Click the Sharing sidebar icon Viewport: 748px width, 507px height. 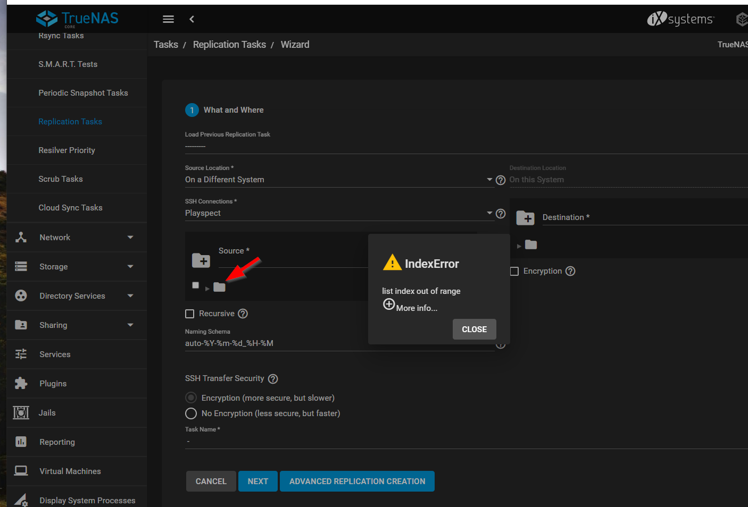[x=21, y=325]
